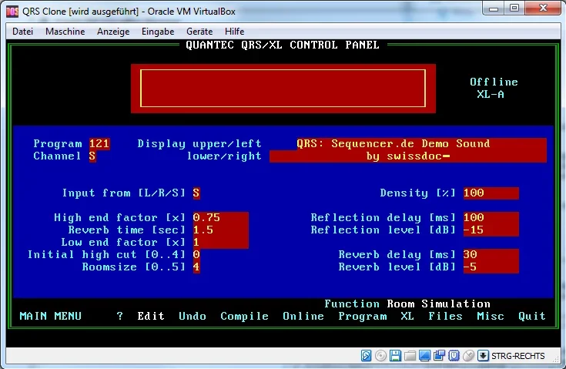This screenshot has height=369, width=566.
Task: Click the Low end factor field
Action: point(220,242)
